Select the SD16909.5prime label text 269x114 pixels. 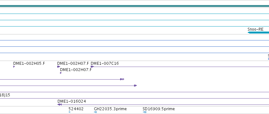click(x=159, y=109)
